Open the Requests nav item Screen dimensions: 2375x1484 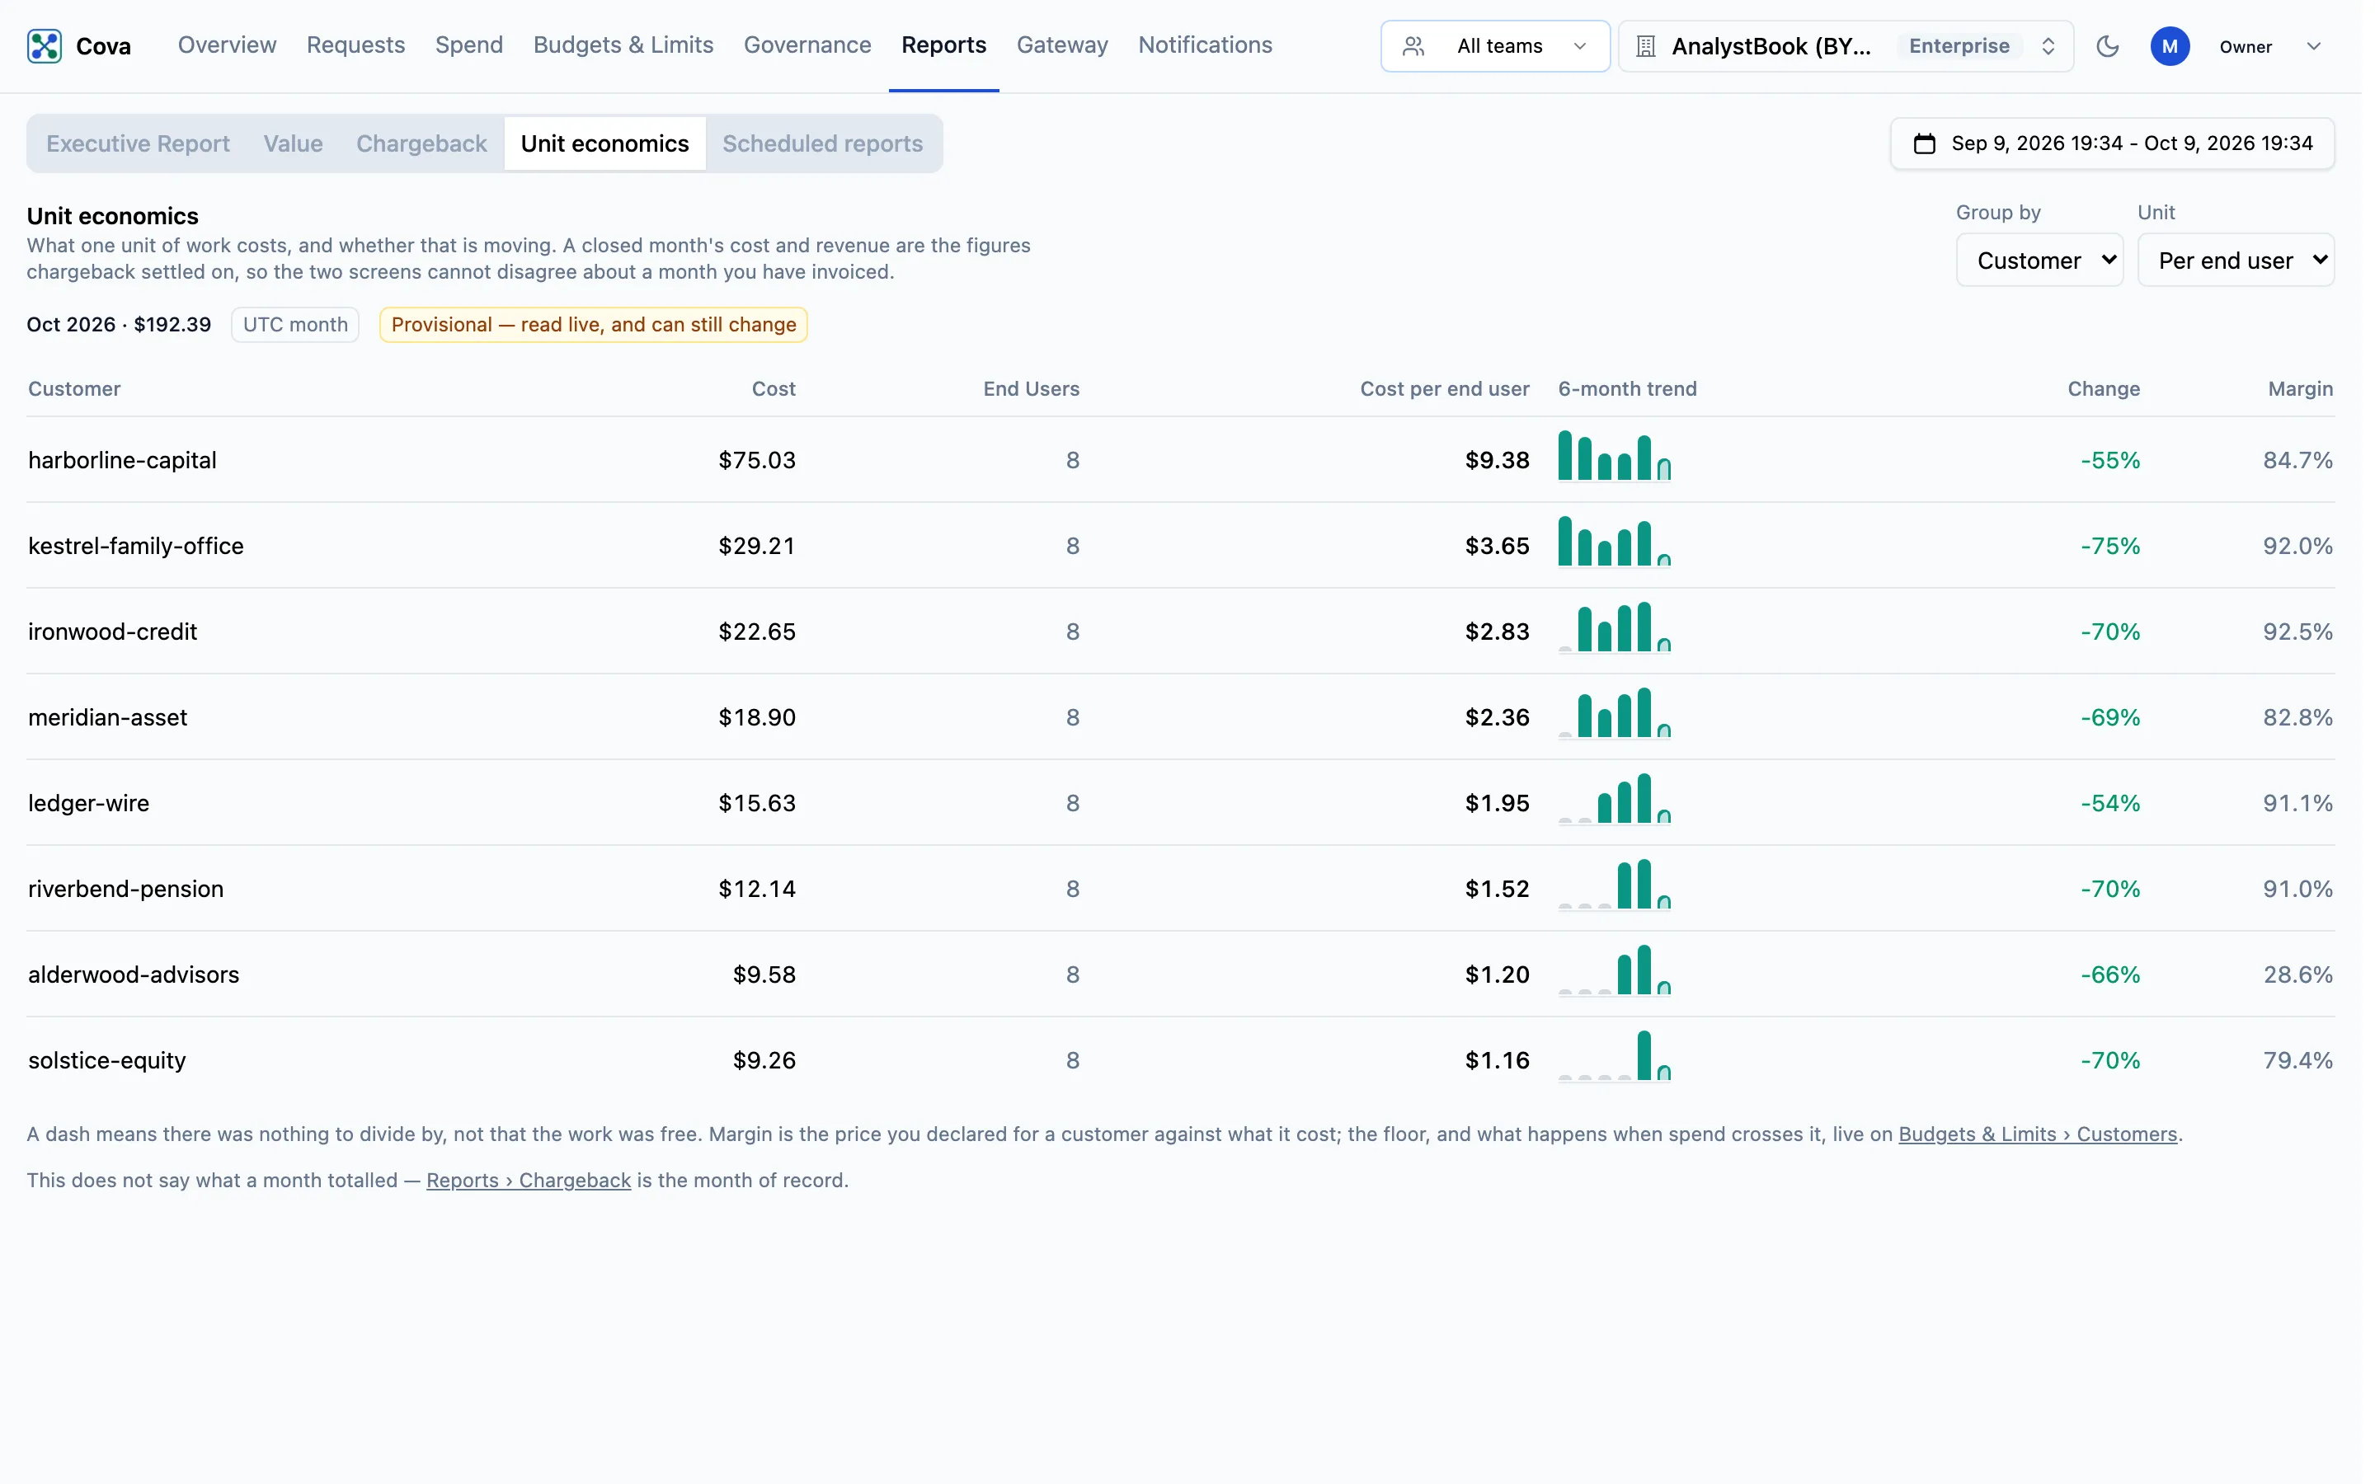pos(355,45)
